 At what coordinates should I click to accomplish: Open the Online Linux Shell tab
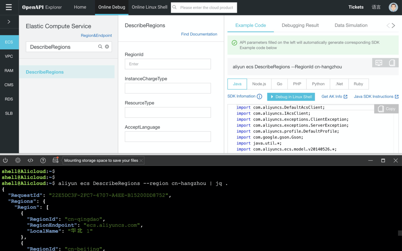149,7
